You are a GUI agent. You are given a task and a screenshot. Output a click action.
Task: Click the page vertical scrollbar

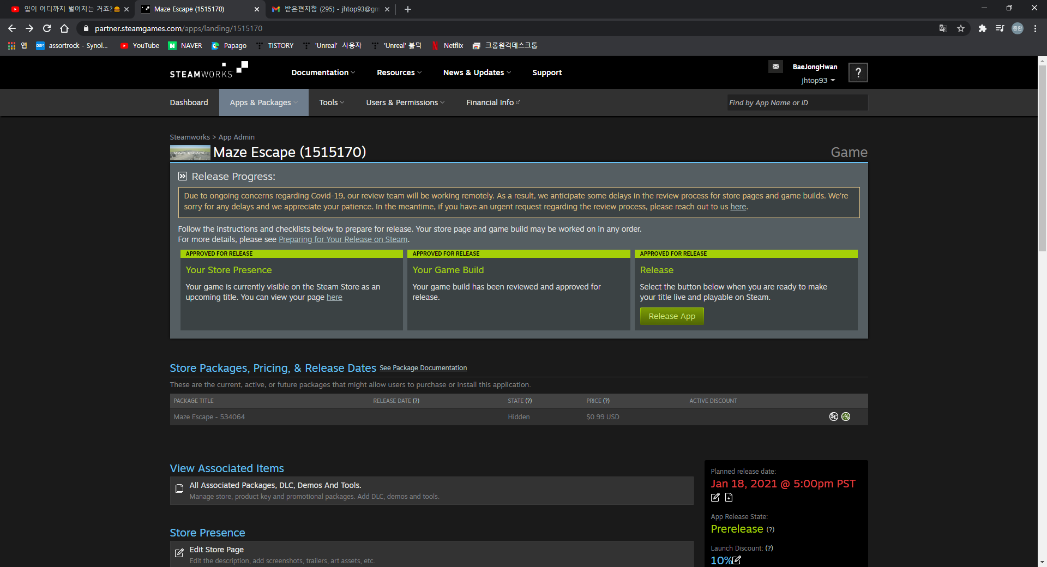[1042, 158]
